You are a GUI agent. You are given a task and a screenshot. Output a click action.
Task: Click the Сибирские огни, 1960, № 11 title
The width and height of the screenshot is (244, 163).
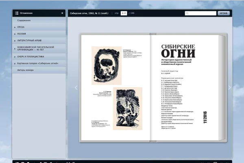click(x=89, y=13)
